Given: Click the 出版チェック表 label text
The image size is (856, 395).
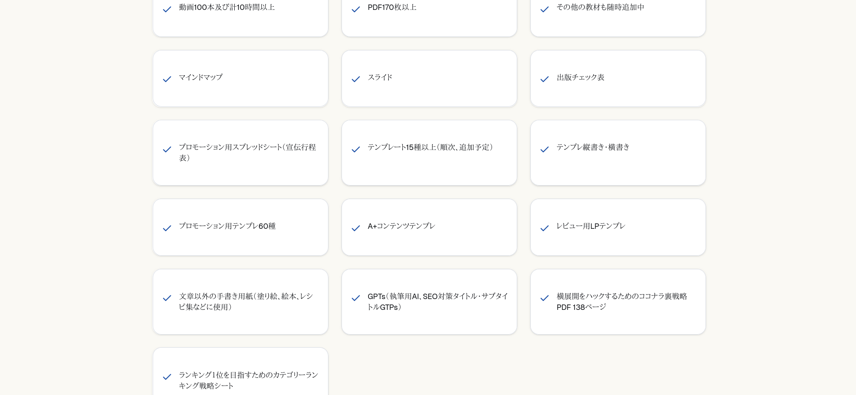Looking at the screenshot, I should 580,77.
